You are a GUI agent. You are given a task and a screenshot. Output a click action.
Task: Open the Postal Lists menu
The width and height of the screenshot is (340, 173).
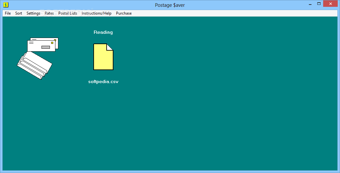pyautogui.click(x=68, y=13)
